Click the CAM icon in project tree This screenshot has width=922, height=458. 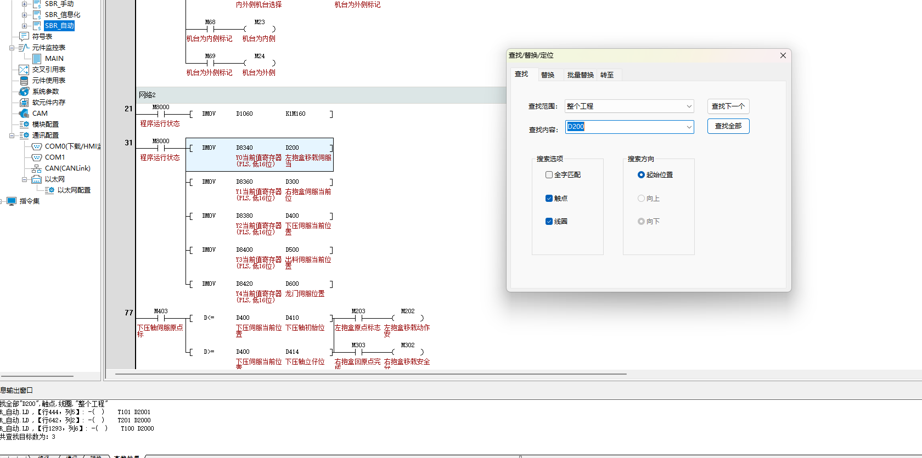pyautogui.click(x=24, y=114)
